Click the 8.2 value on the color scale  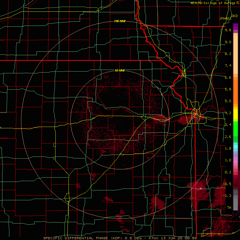click(x=228, y=54)
